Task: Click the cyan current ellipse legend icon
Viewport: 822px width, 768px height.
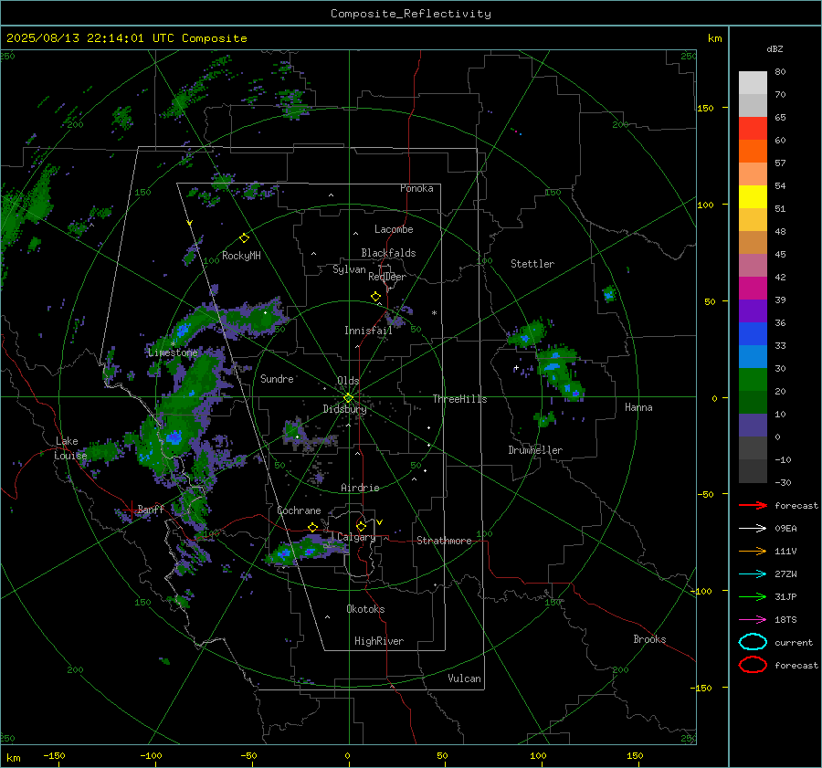Action: 753,642
